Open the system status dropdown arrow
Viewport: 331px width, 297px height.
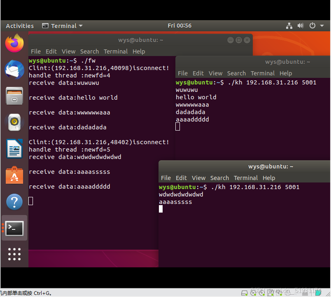click(321, 26)
